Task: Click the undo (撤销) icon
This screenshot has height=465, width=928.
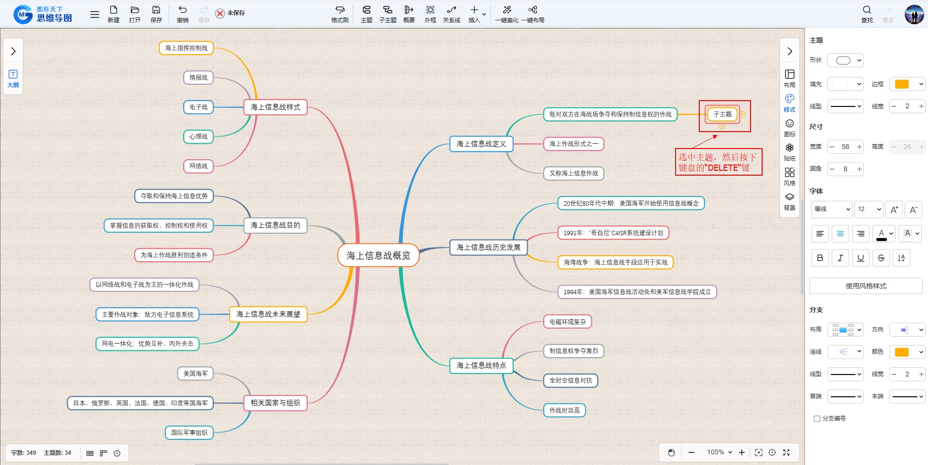Action: click(x=182, y=14)
